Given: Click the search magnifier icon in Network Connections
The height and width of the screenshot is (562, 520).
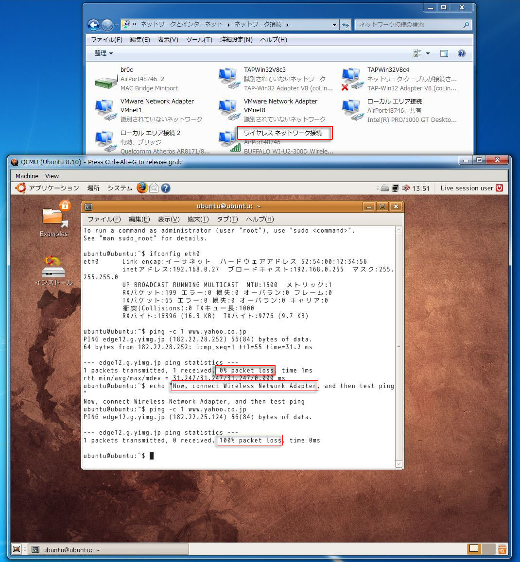Looking at the screenshot, I should 466,25.
